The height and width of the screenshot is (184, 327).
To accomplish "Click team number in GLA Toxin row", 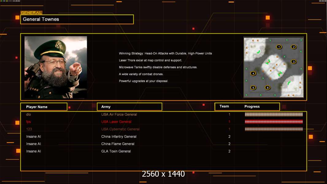I will click(x=229, y=151).
